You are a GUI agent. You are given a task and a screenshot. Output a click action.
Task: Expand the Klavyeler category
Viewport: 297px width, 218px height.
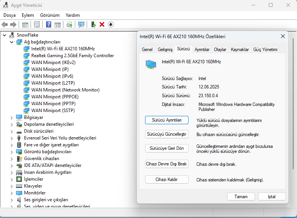[x=11, y=186]
